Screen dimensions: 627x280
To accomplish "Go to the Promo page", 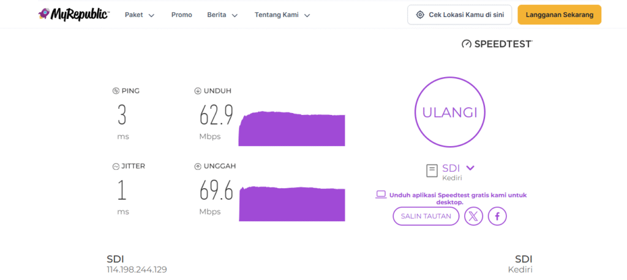I will click(x=181, y=15).
